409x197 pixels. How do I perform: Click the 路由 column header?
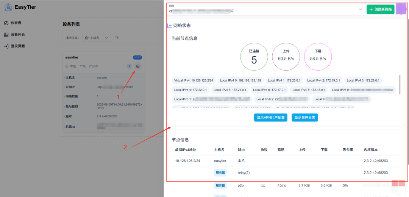(241, 150)
